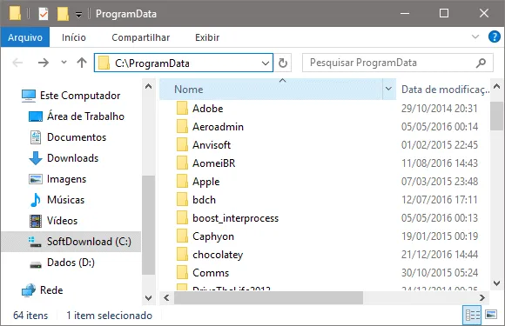This screenshot has width=505, height=326.
Task: Switch to Details view layout
Action: pos(472,315)
